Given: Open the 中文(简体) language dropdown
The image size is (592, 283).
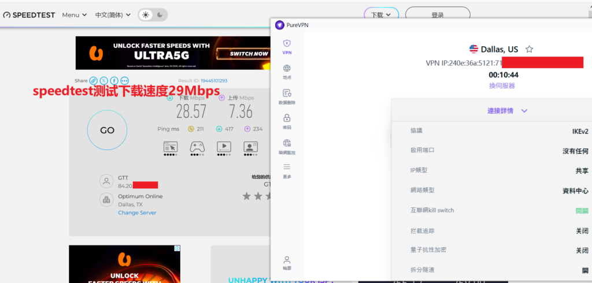Looking at the screenshot, I should [x=113, y=15].
